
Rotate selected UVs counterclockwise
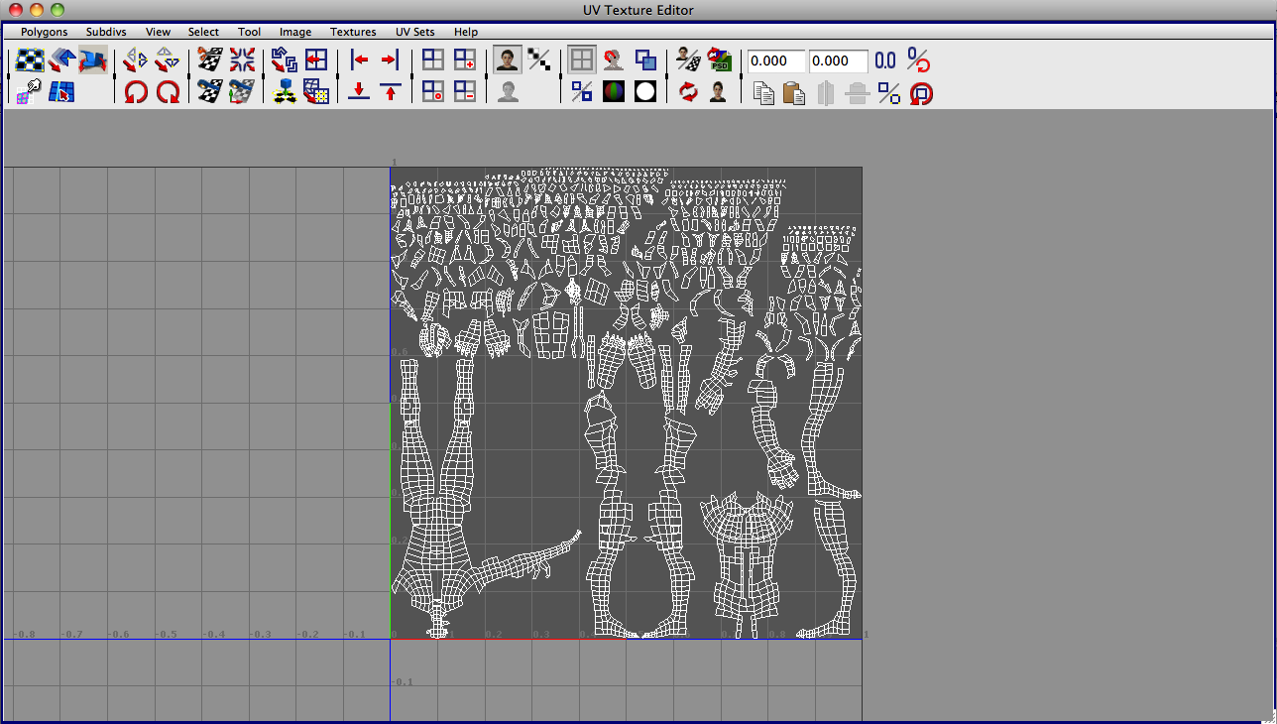[137, 91]
